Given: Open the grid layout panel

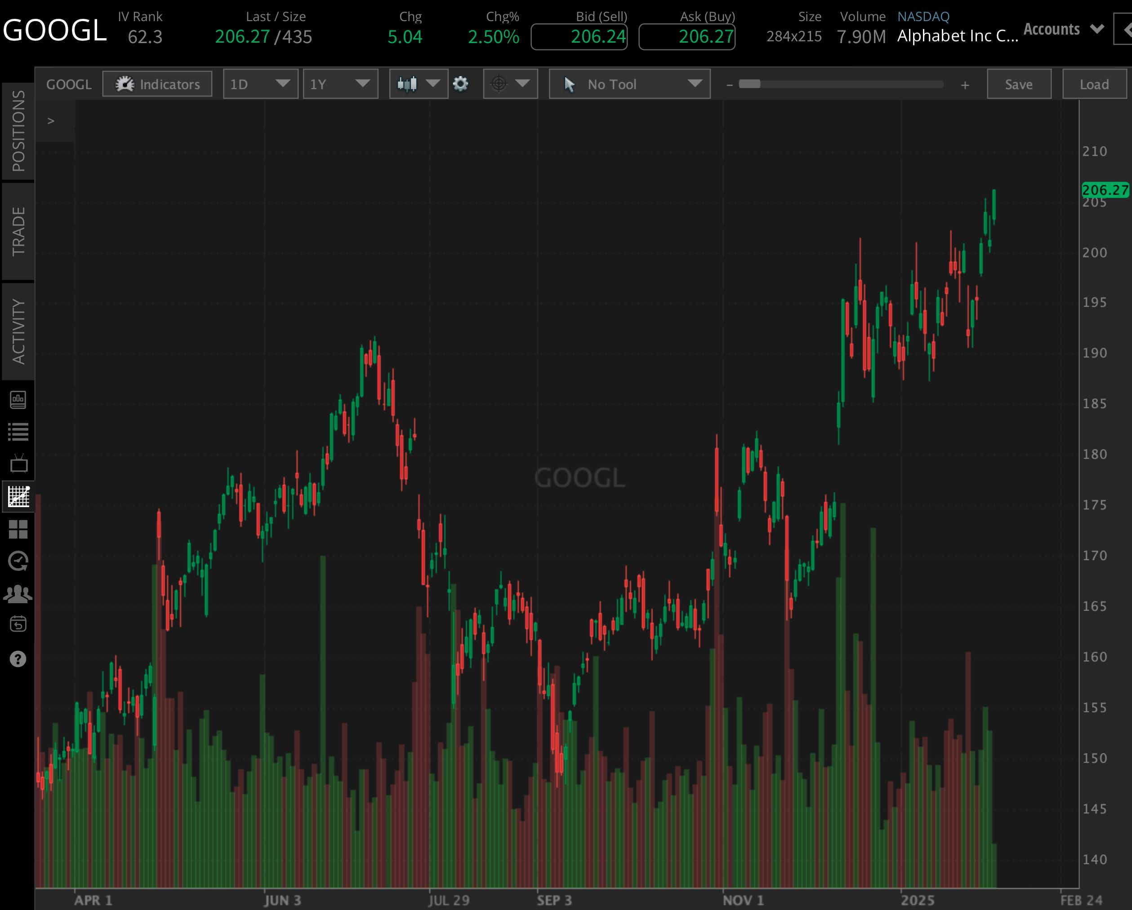Looking at the screenshot, I should pos(18,529).
